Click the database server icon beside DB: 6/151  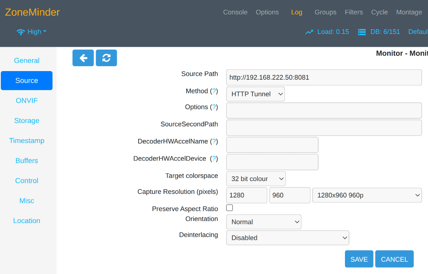tap(361, 32)
